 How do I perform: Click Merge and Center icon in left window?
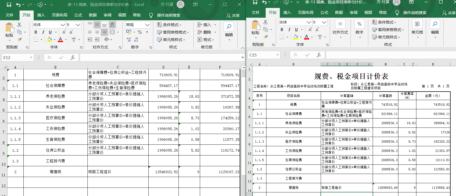[112, 32]
